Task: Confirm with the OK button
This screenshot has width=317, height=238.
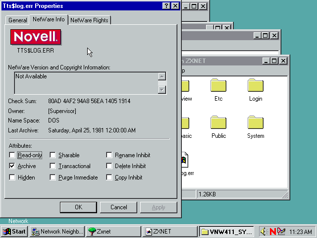Action: (x=78, y=207)
